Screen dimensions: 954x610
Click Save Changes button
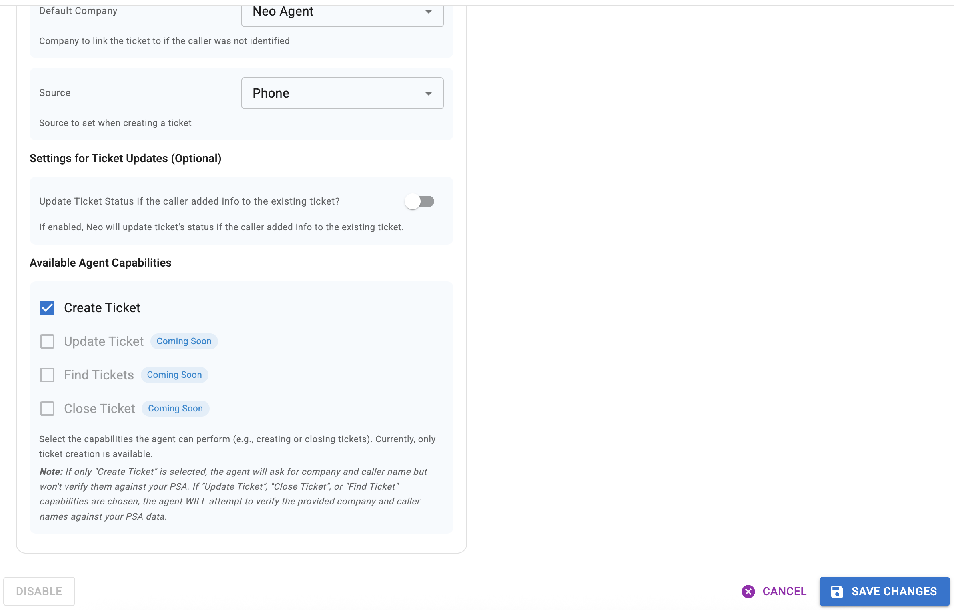coord(884,591)
